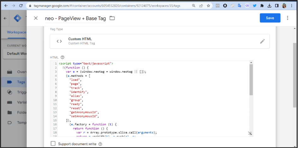Select the Custom HTML tag type row

(160, 41)
